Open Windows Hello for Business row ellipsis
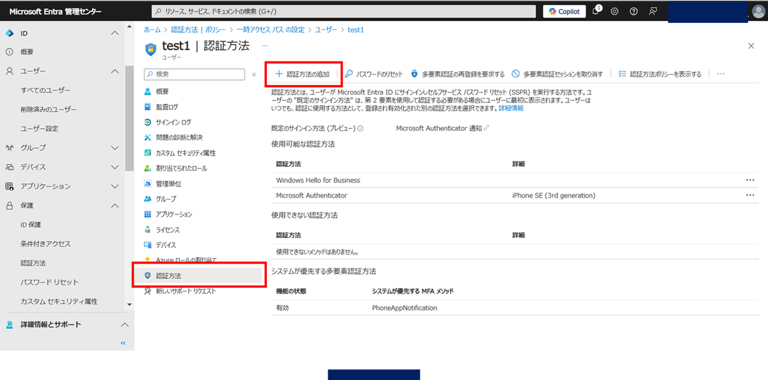 (750, 180)
